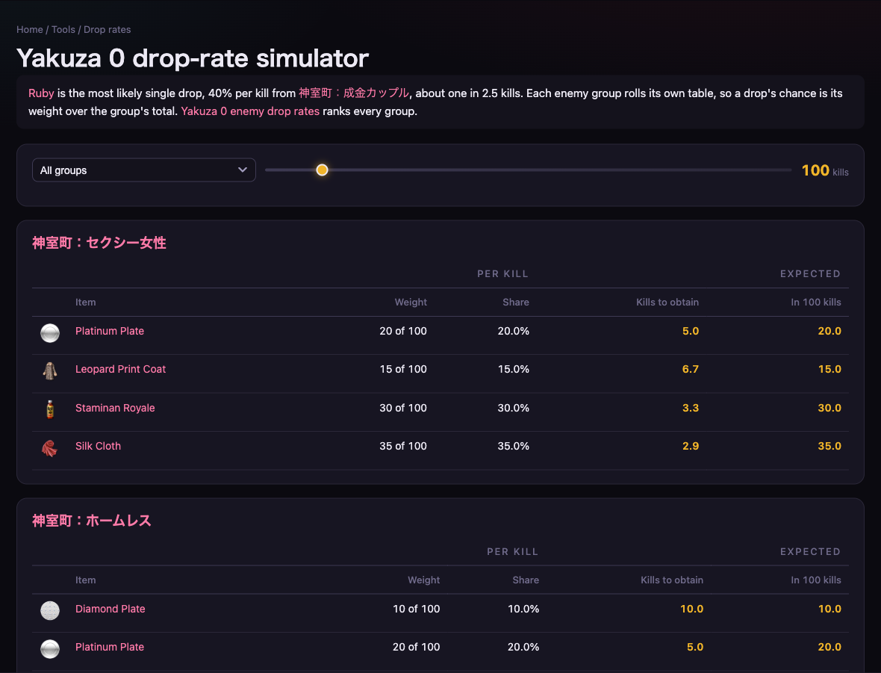This screenshot has width=881, height=673.
Task: Click the Weight column header in セクシー女性 table
Action: click(411, 302)
